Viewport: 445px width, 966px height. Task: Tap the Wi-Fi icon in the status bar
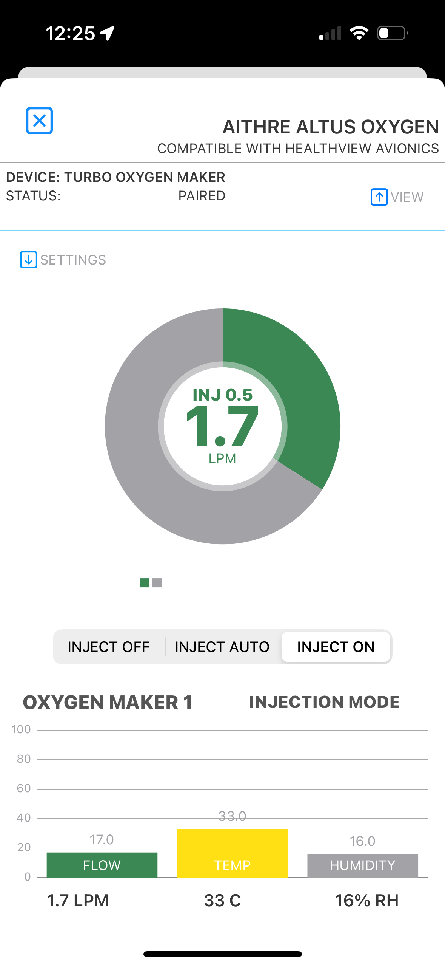tap(359, 33)
